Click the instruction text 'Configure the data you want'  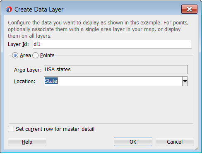(98, 29)
